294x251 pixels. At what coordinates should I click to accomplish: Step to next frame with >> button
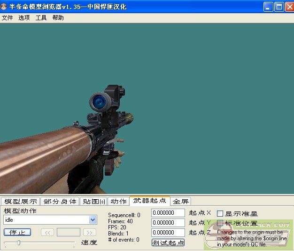tap(90, 233)
